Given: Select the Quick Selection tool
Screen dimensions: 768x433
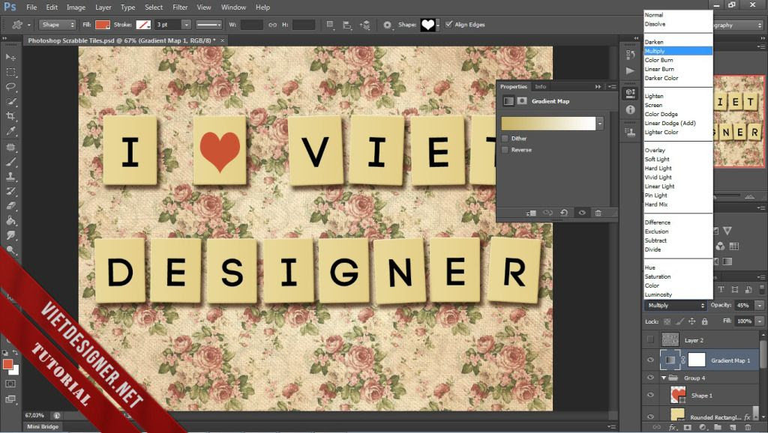Looking at the screenshot, I should pyautogui.click(x=10, y=102).
